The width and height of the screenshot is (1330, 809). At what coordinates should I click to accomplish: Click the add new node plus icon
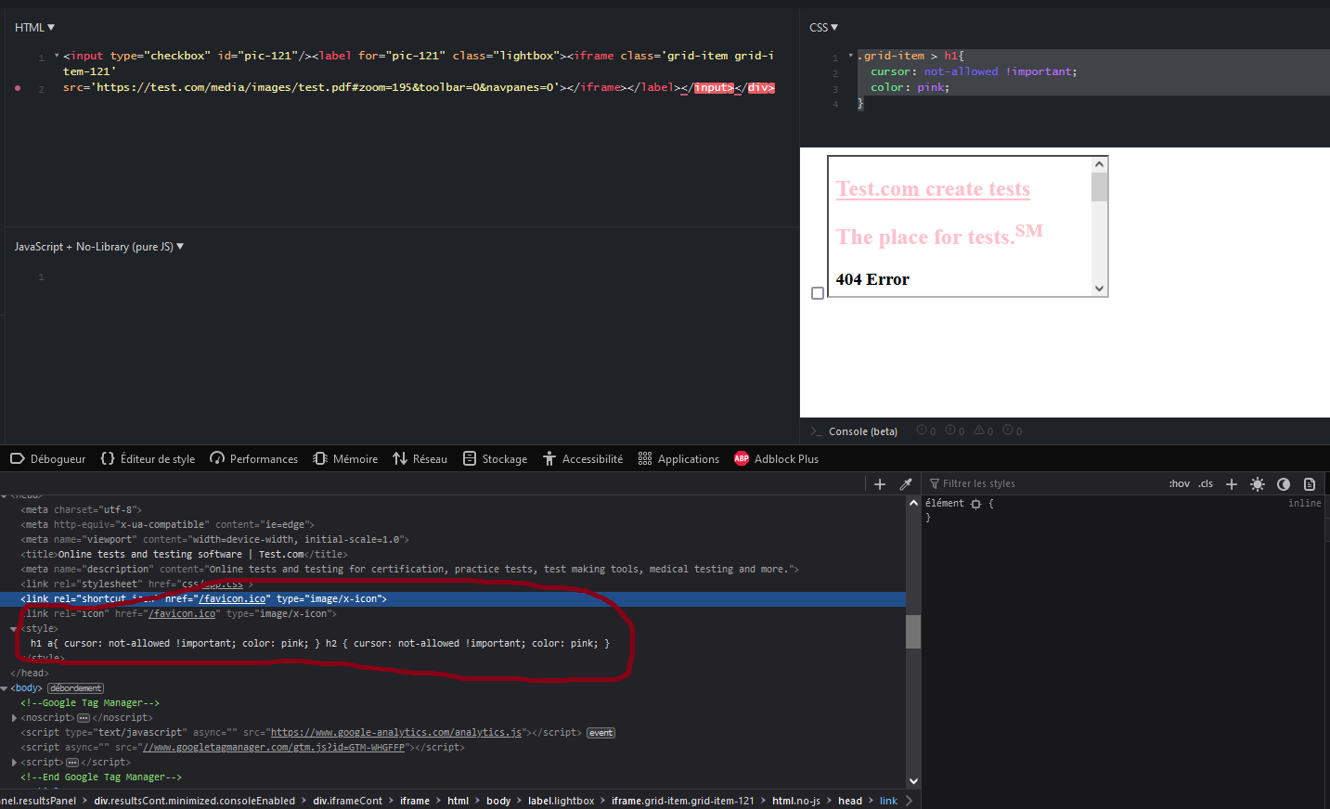coord(880,483)
